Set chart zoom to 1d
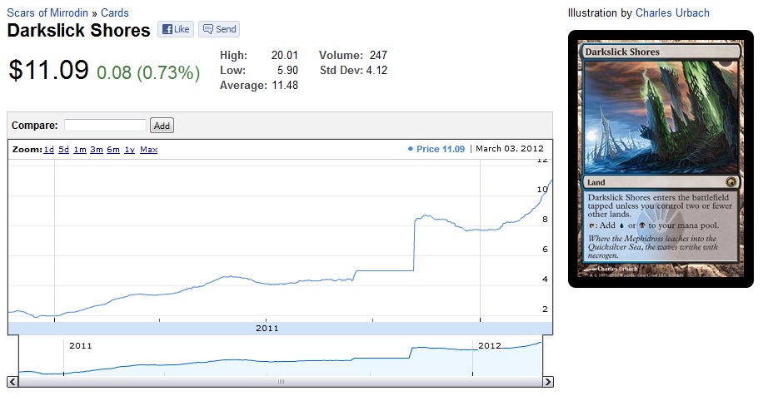The height and width of the screenshot is (406, 763). click(x=49, y=150)
